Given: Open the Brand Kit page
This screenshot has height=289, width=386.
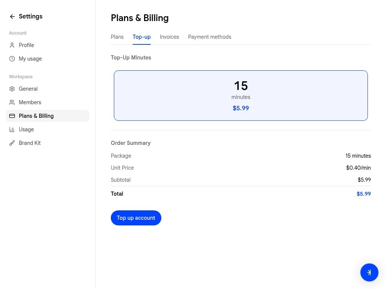Looking at the screenshot, I should (x=47, y=143).
